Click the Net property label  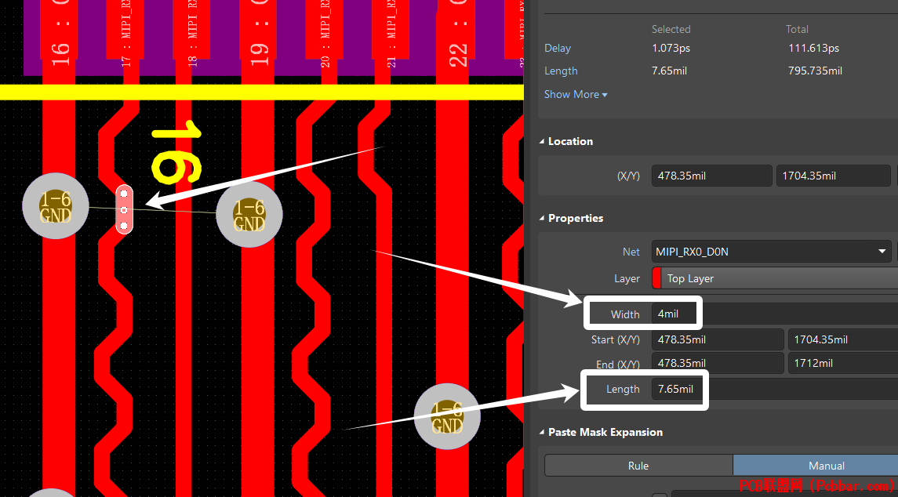coord(631,252)
